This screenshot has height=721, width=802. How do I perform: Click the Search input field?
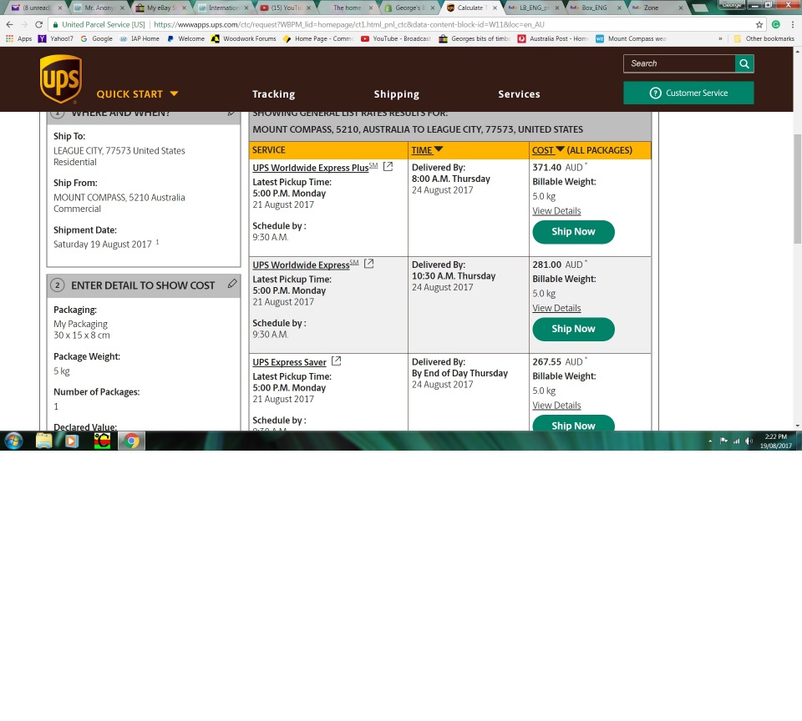(x=679, y=64)
